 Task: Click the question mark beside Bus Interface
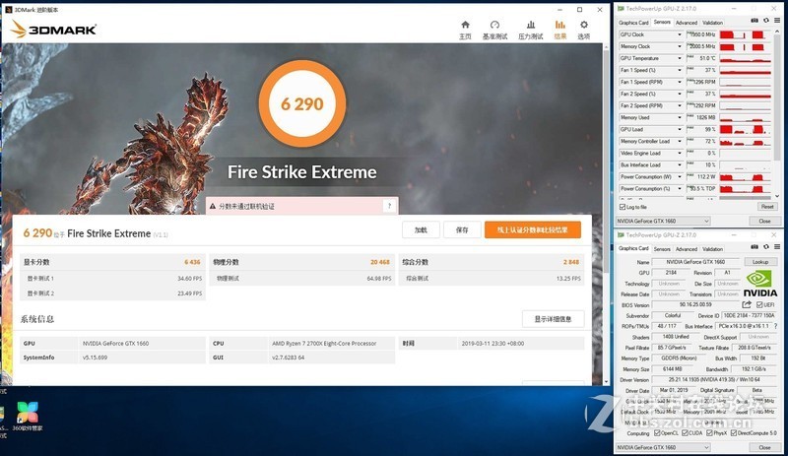tap(776, 325)
